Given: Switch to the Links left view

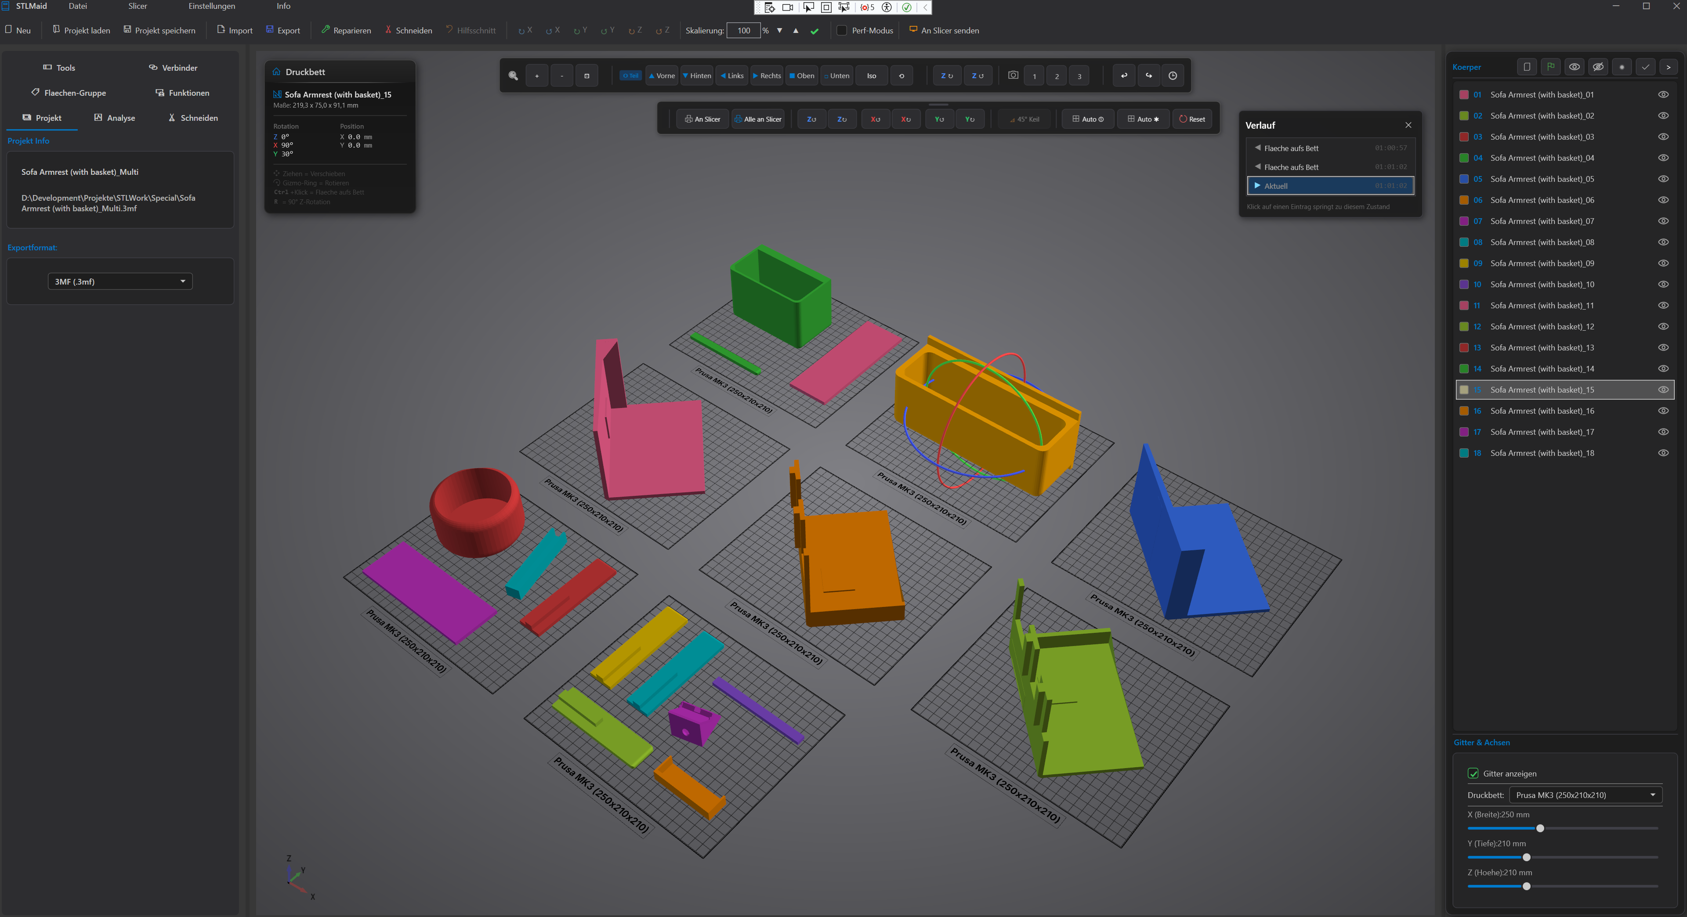Looking at the screenshot, I should pyautogui.click(x=731, y=76).
